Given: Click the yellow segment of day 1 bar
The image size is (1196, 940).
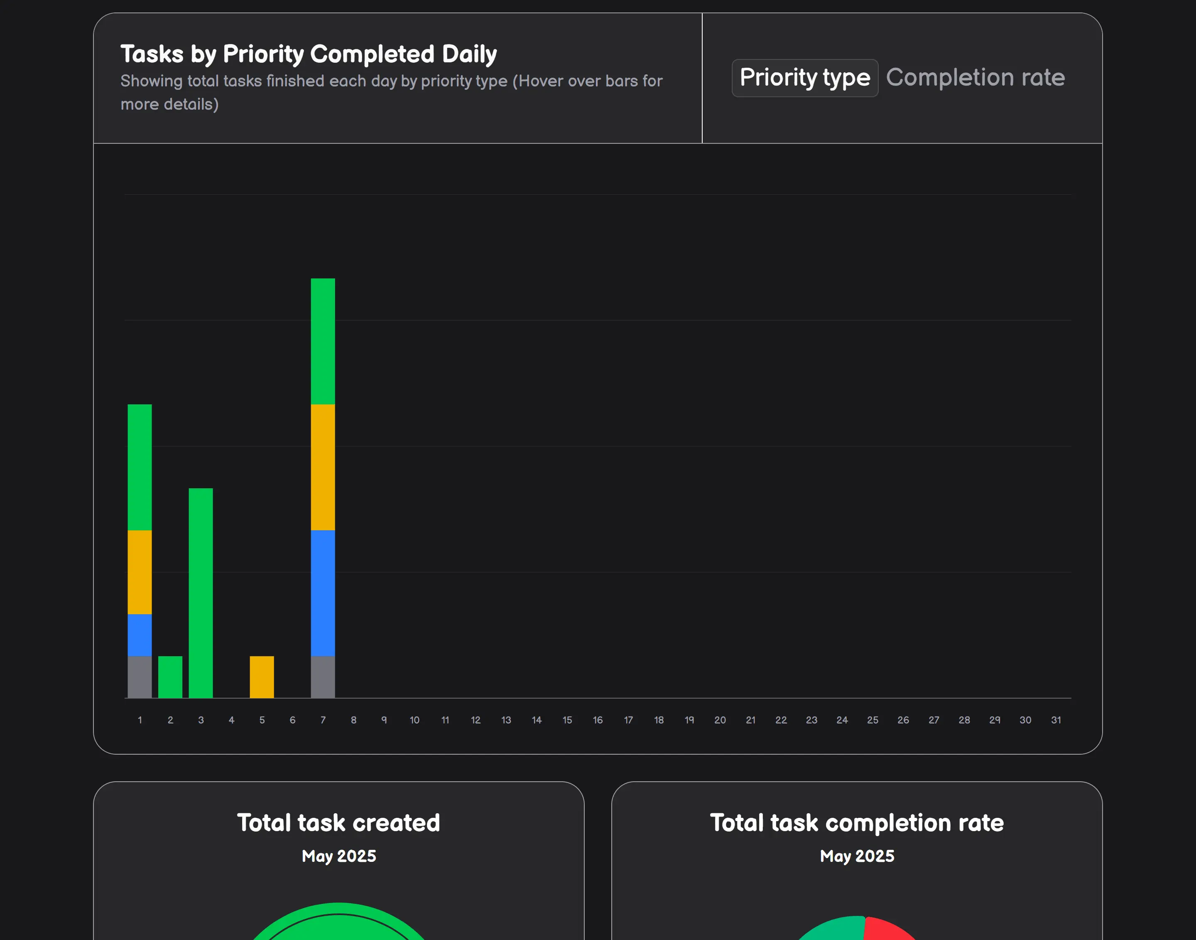Looking at the screenshot, I should pyautogui.click(x=140, y=572).
